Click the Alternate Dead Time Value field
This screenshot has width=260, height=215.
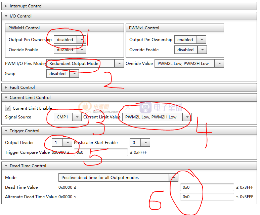click(x=207, y=197)
